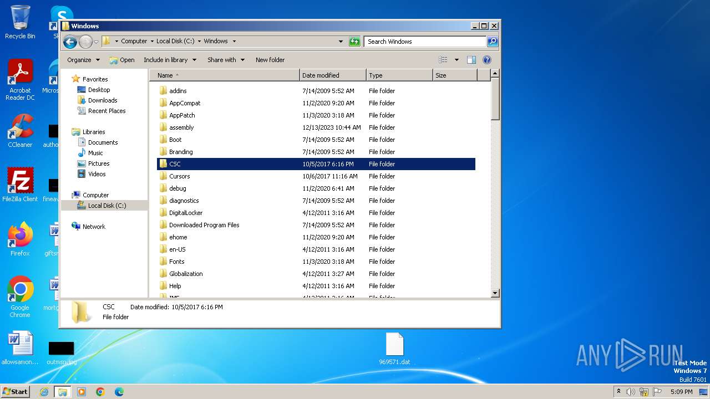Image resolution: width=710 pixels, height=399 pixels.
Task: Go back with the Explorer Back arrow
Action: (x=70, y=42)
